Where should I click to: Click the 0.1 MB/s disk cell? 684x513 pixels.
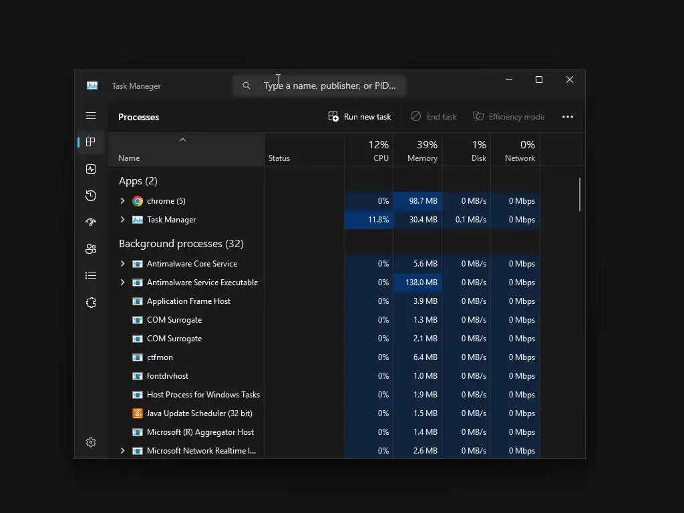[x=466, y=220]
